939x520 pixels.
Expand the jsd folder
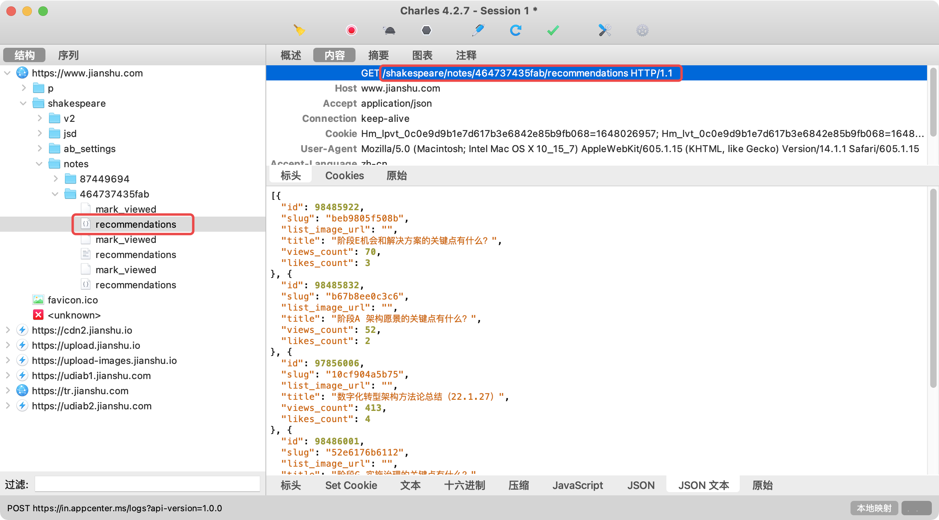pyautogui.click(x=39, y=133)
